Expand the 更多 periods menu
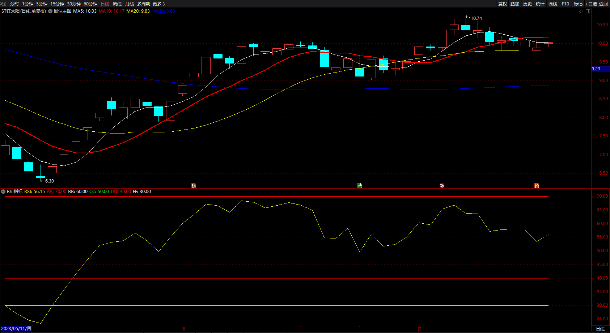This screenshot has height=333, width=610. [159, 4]
